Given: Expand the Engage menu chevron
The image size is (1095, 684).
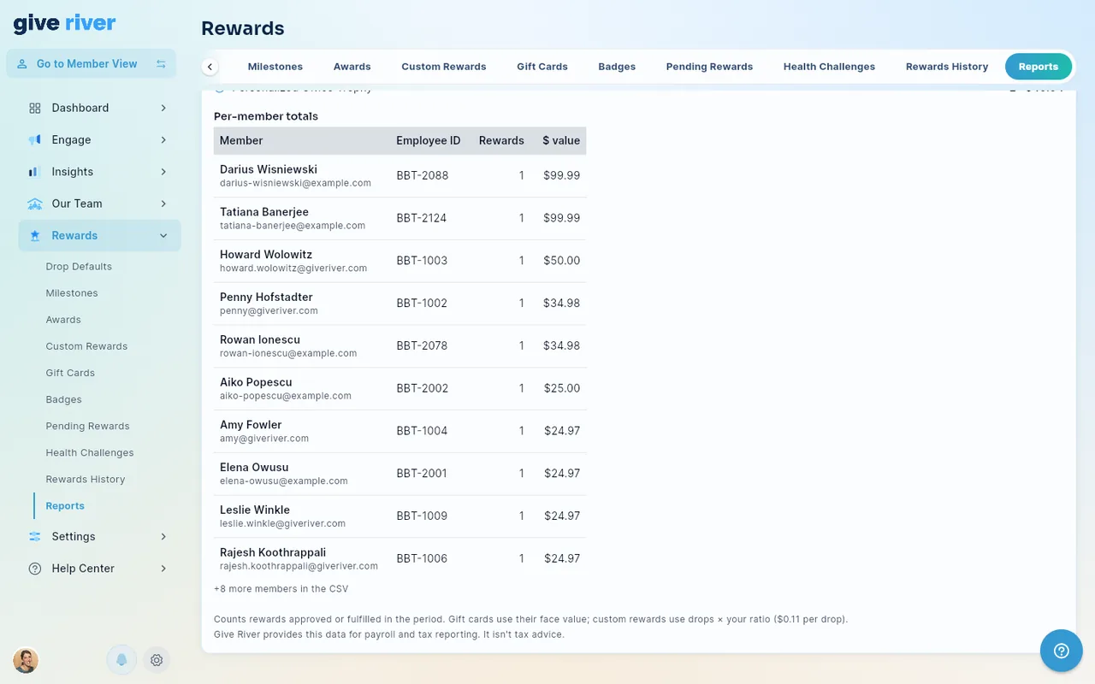Looking at the screenshot, I should 163,140.
